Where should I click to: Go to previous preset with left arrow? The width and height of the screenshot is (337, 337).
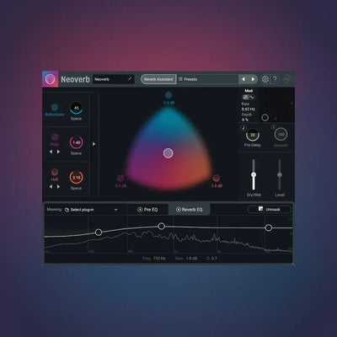point(243,79)
